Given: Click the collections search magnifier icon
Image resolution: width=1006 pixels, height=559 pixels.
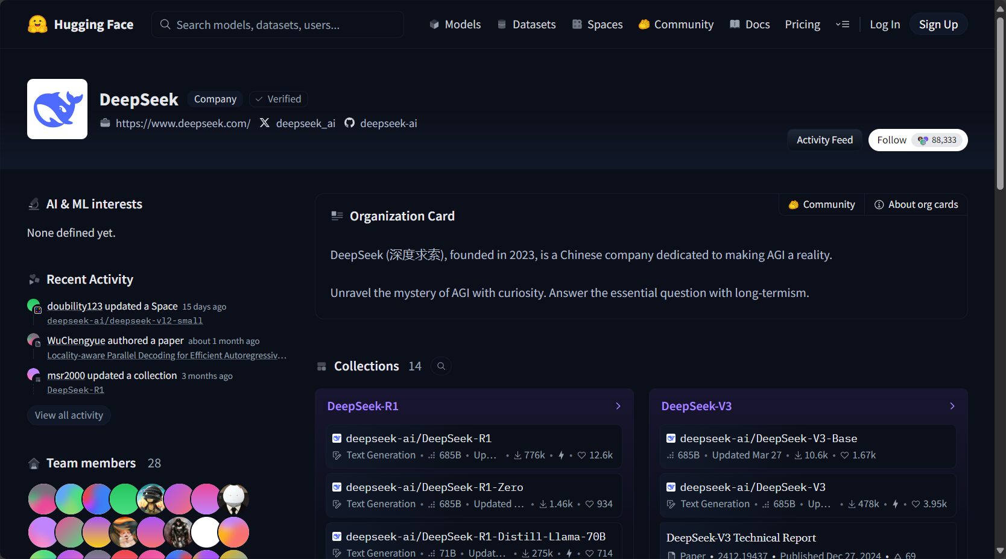Looking at the screenshot, I should click(x=441, y=366).
